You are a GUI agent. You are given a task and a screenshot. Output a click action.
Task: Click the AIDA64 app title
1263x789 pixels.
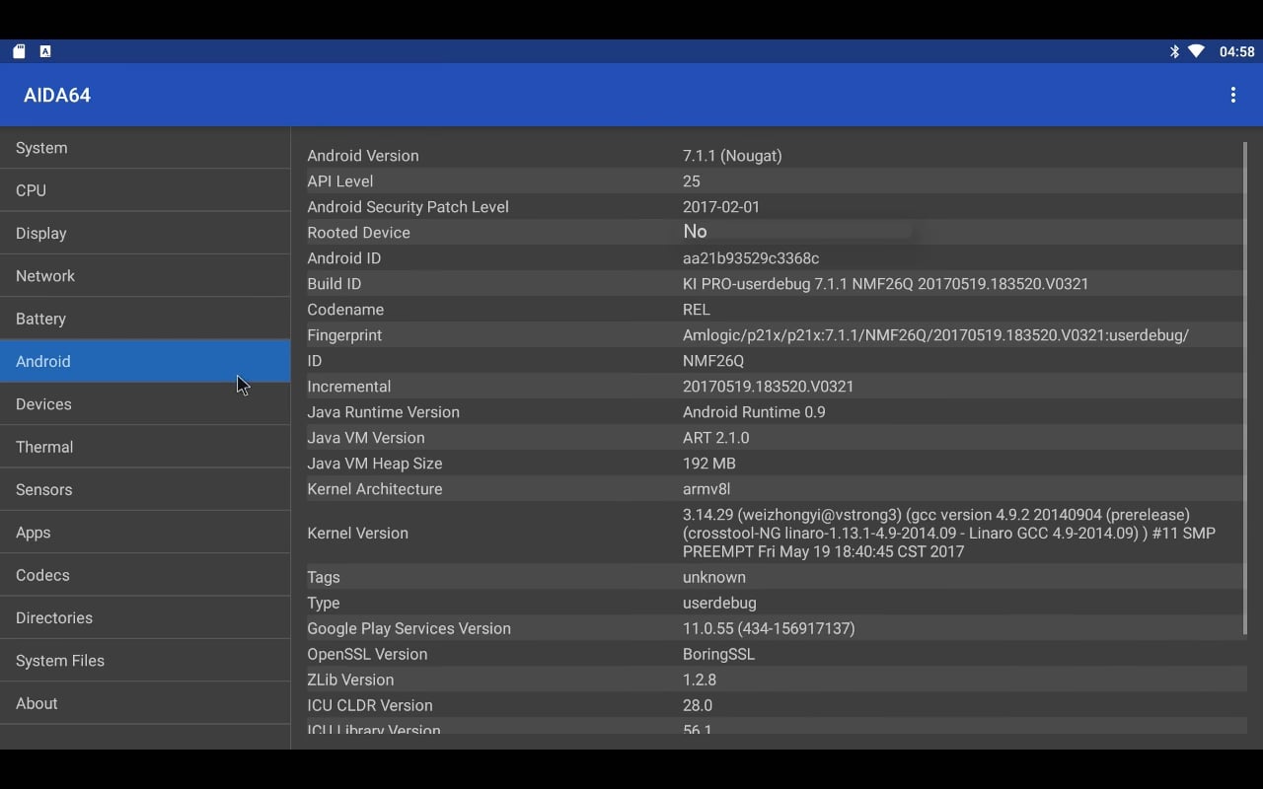point(57,96)
